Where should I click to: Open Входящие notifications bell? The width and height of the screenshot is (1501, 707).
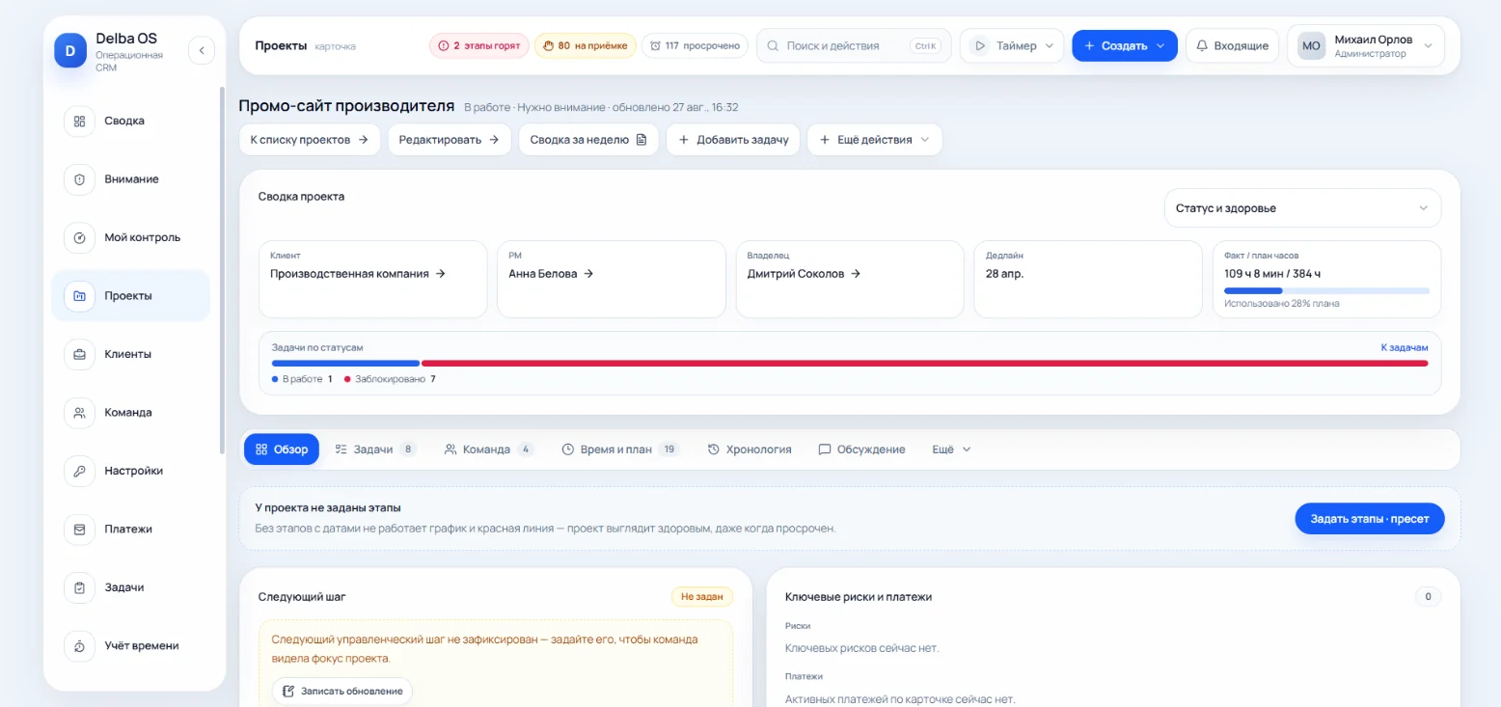[1232, 45]
